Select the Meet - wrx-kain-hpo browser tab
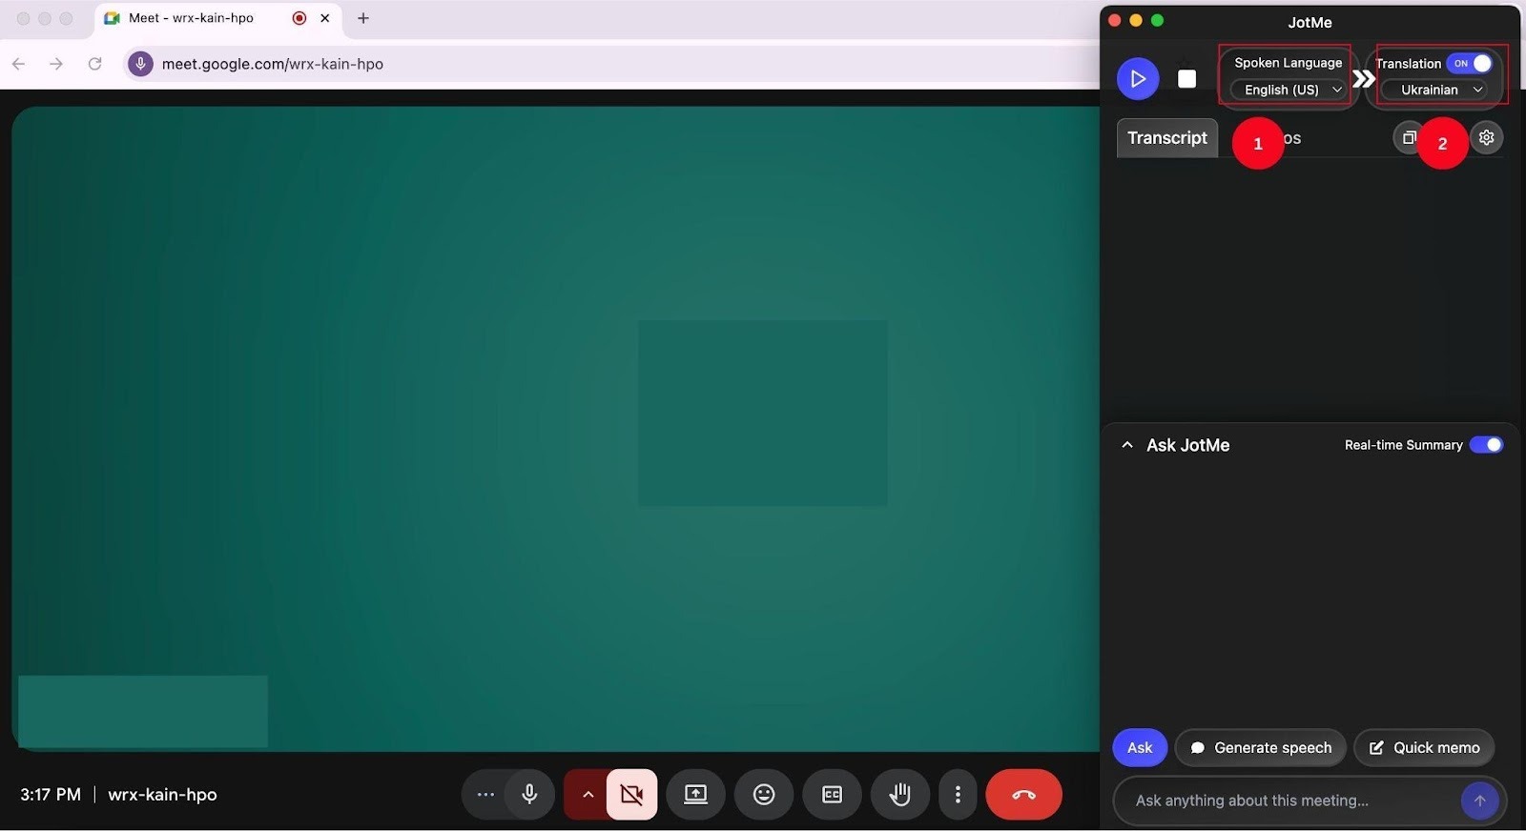 (217, 18)
